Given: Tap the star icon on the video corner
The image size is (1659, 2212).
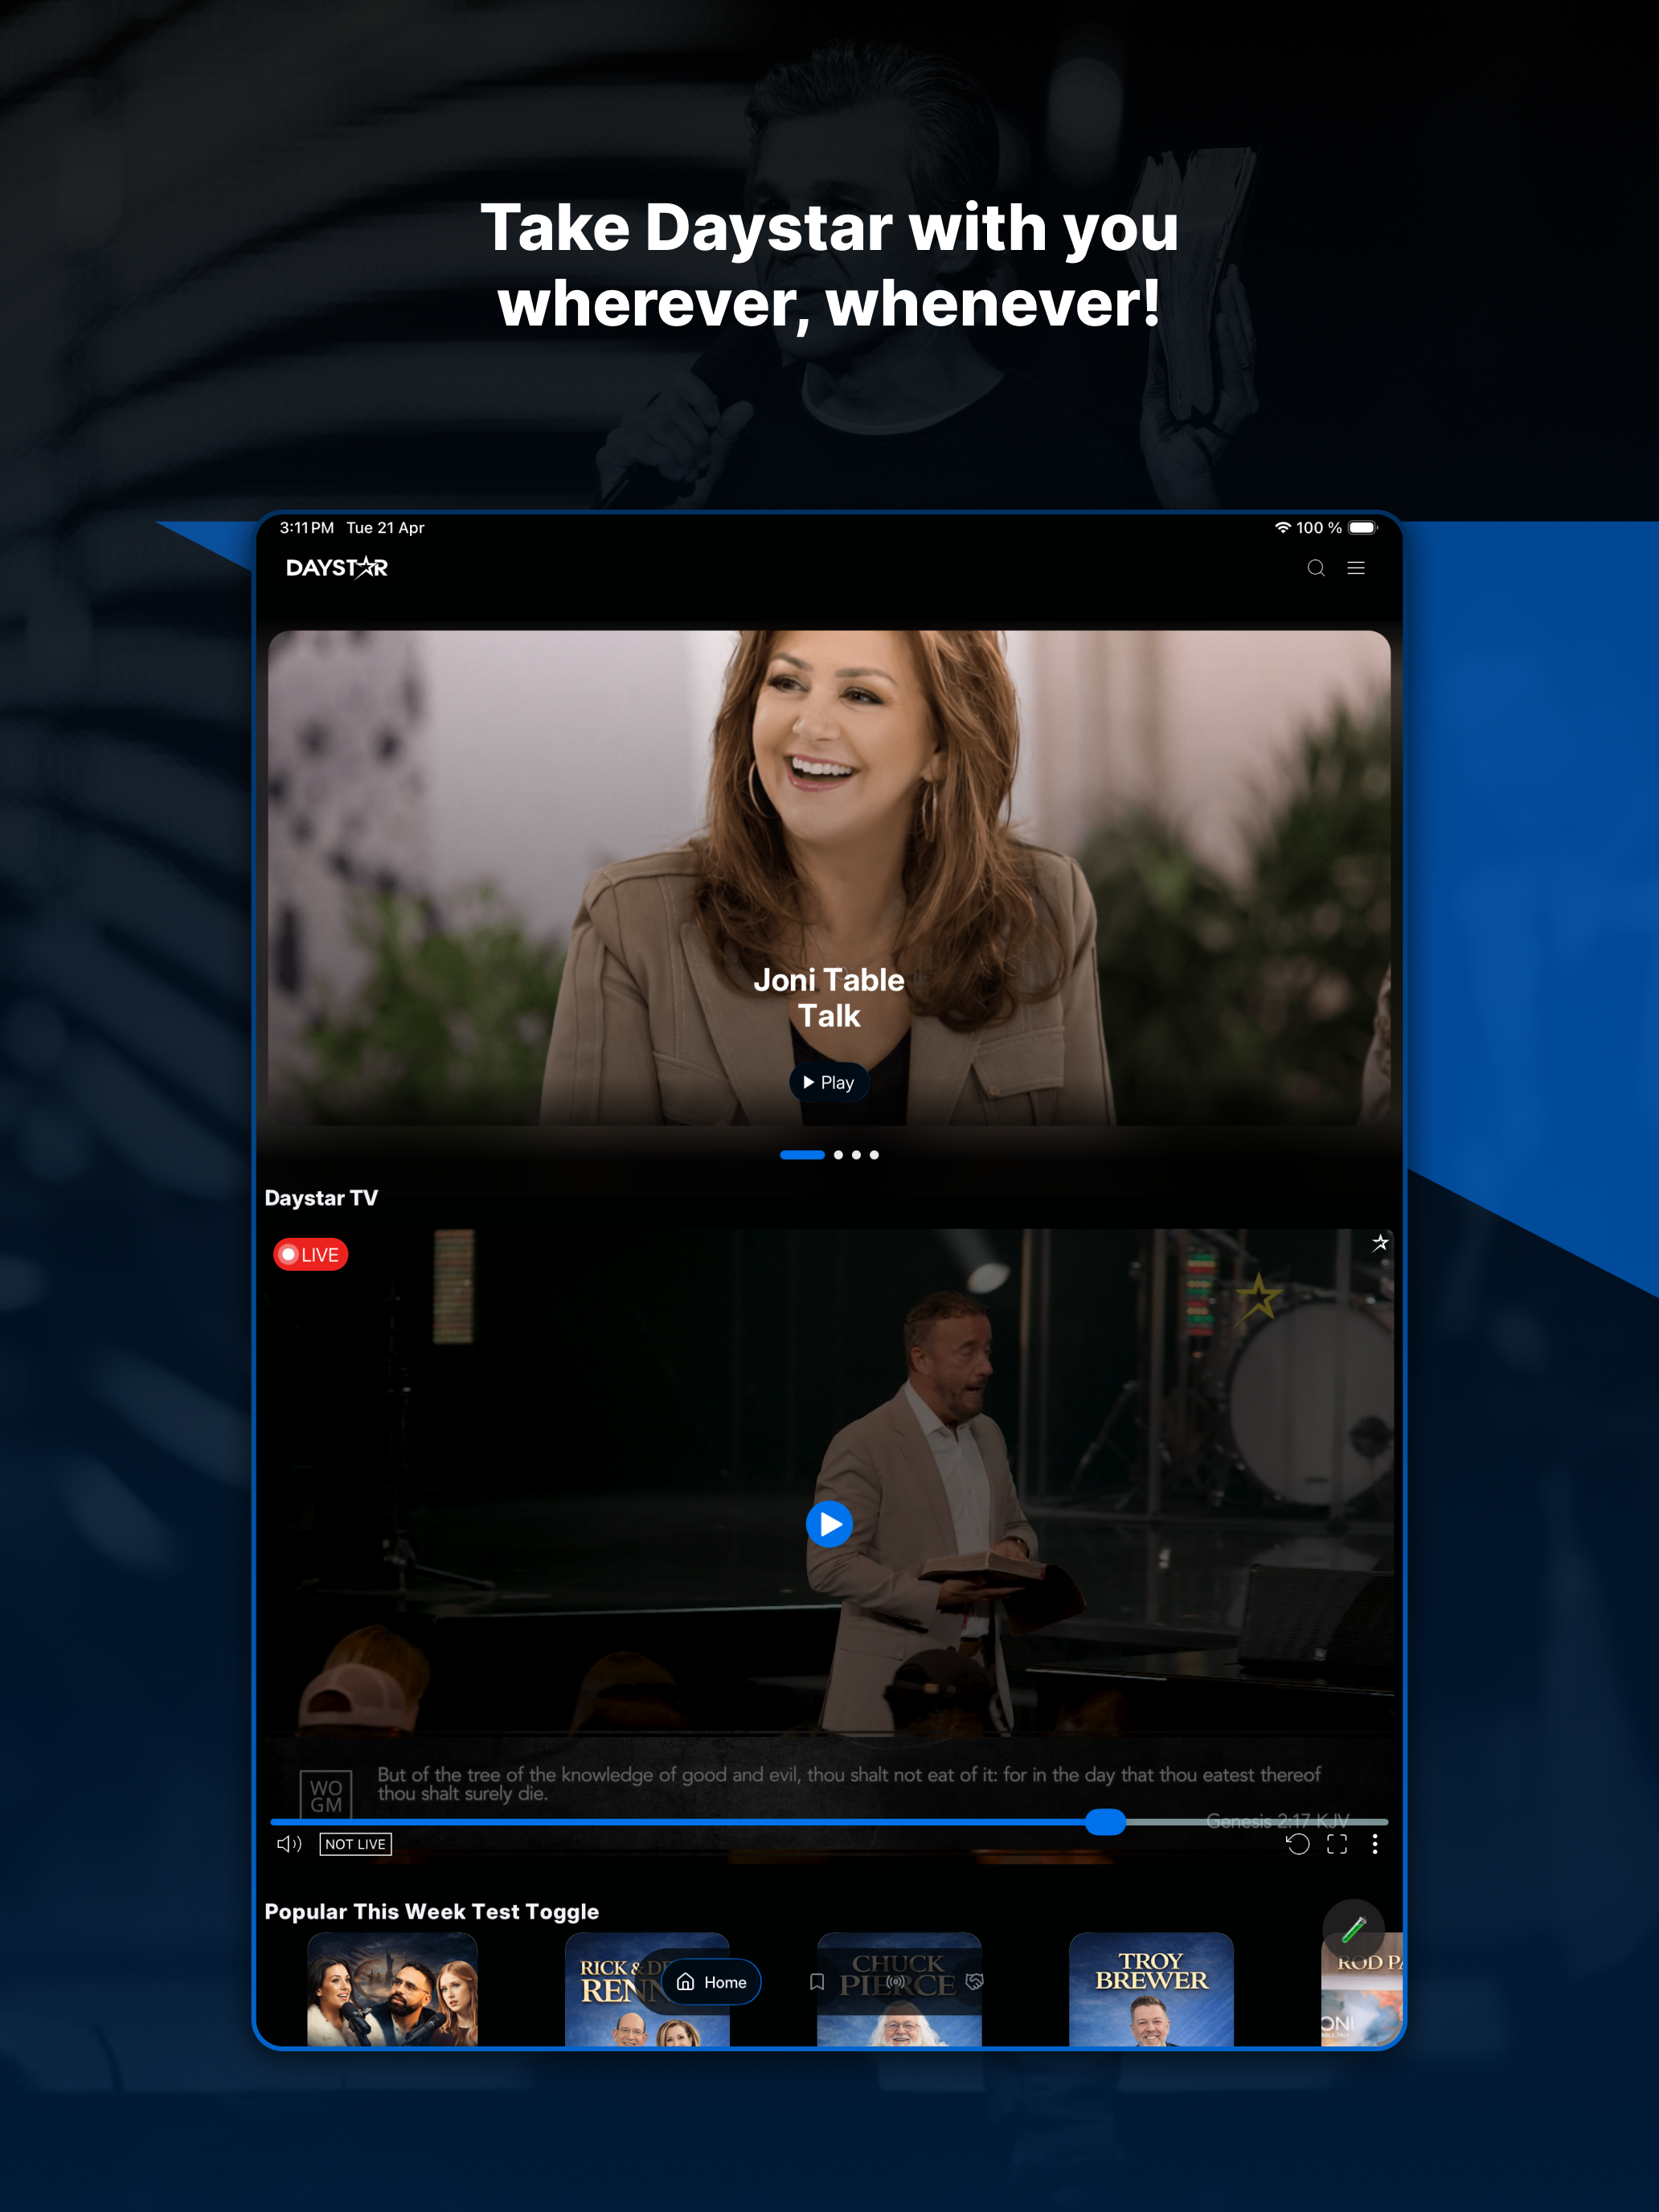Looking at the screenshot, I should tap(1380, 1243).
